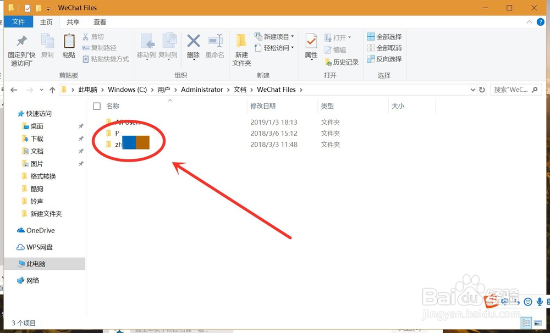Sort by Size (大小) column
550x333 pixels.
(x=398, y=106)
